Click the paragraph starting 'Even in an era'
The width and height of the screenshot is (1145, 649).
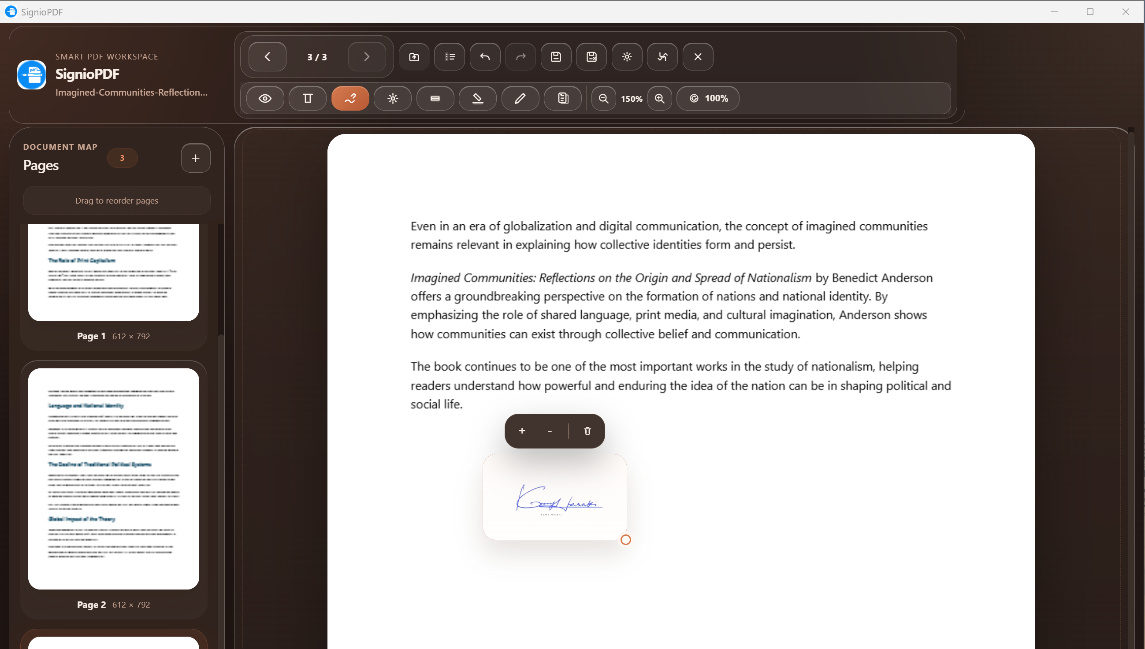coord(669,235)
